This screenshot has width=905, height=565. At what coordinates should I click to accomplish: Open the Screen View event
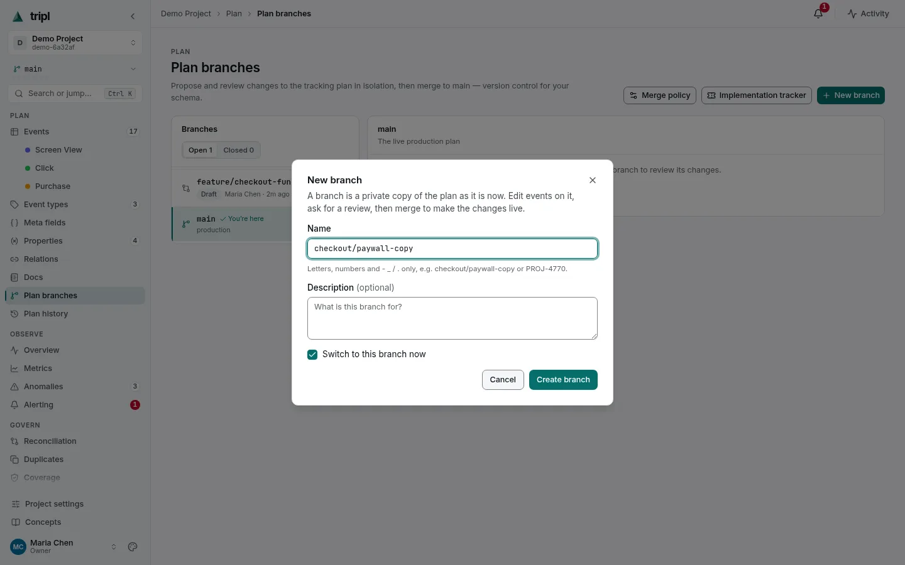(58, 150)
